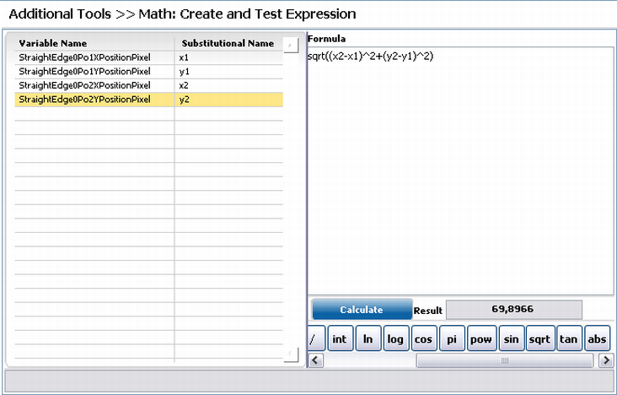
Task: Click the horizontal scrollbar thumb under functions
Action: pyautogui.click(x=504, y=360)
